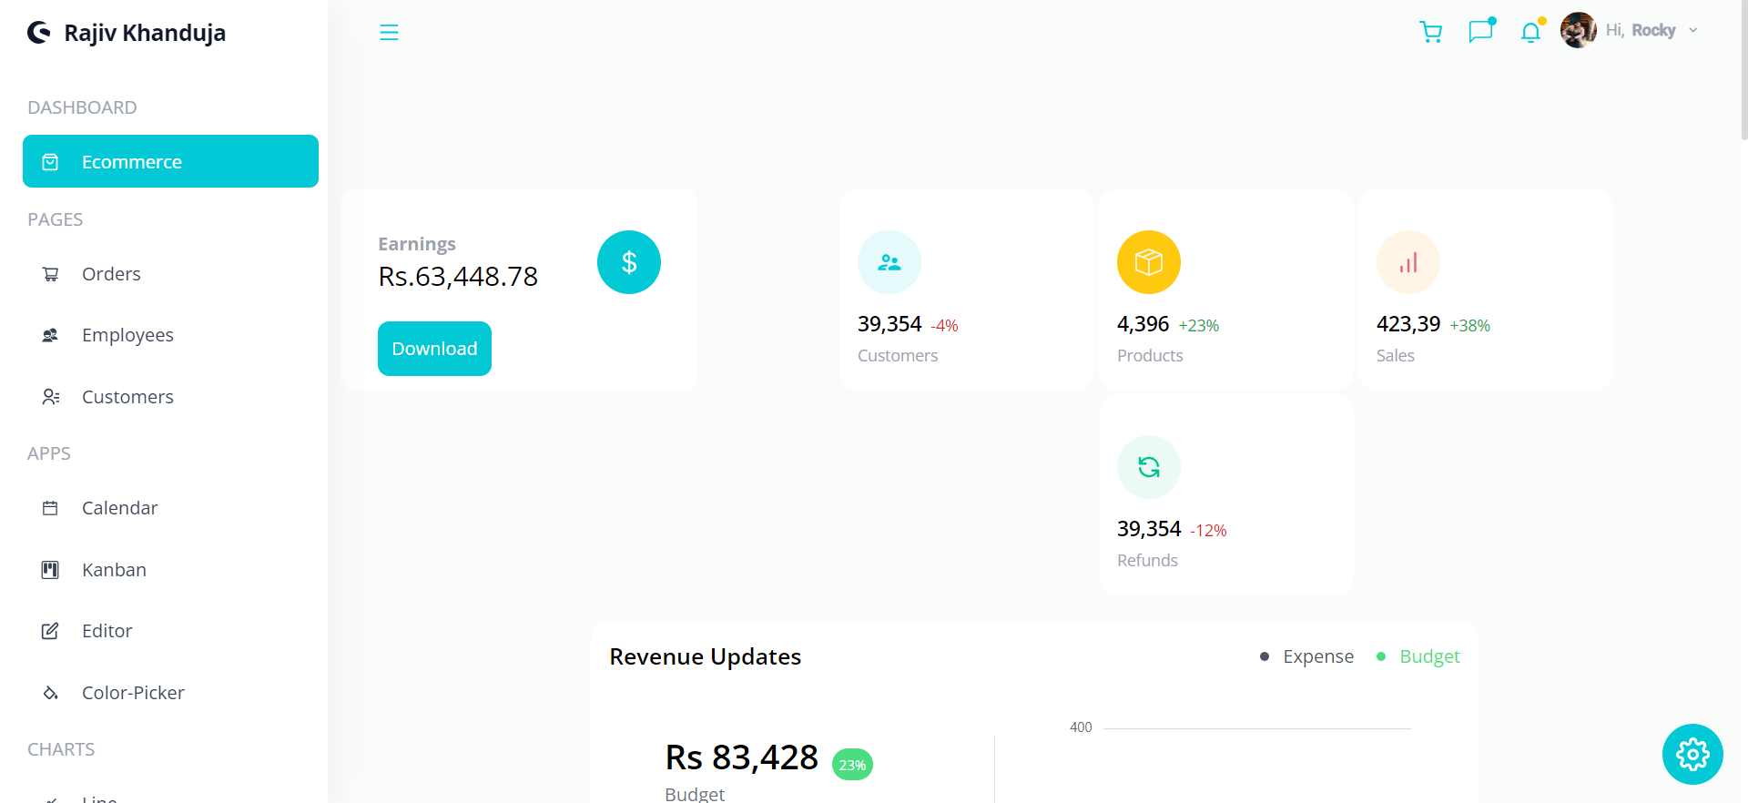
Task: Click the -12% refunds percentage
Action: (x=1208, y=531)
